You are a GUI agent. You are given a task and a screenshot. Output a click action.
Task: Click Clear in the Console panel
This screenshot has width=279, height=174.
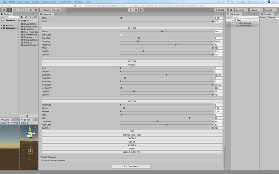(263, 17)
